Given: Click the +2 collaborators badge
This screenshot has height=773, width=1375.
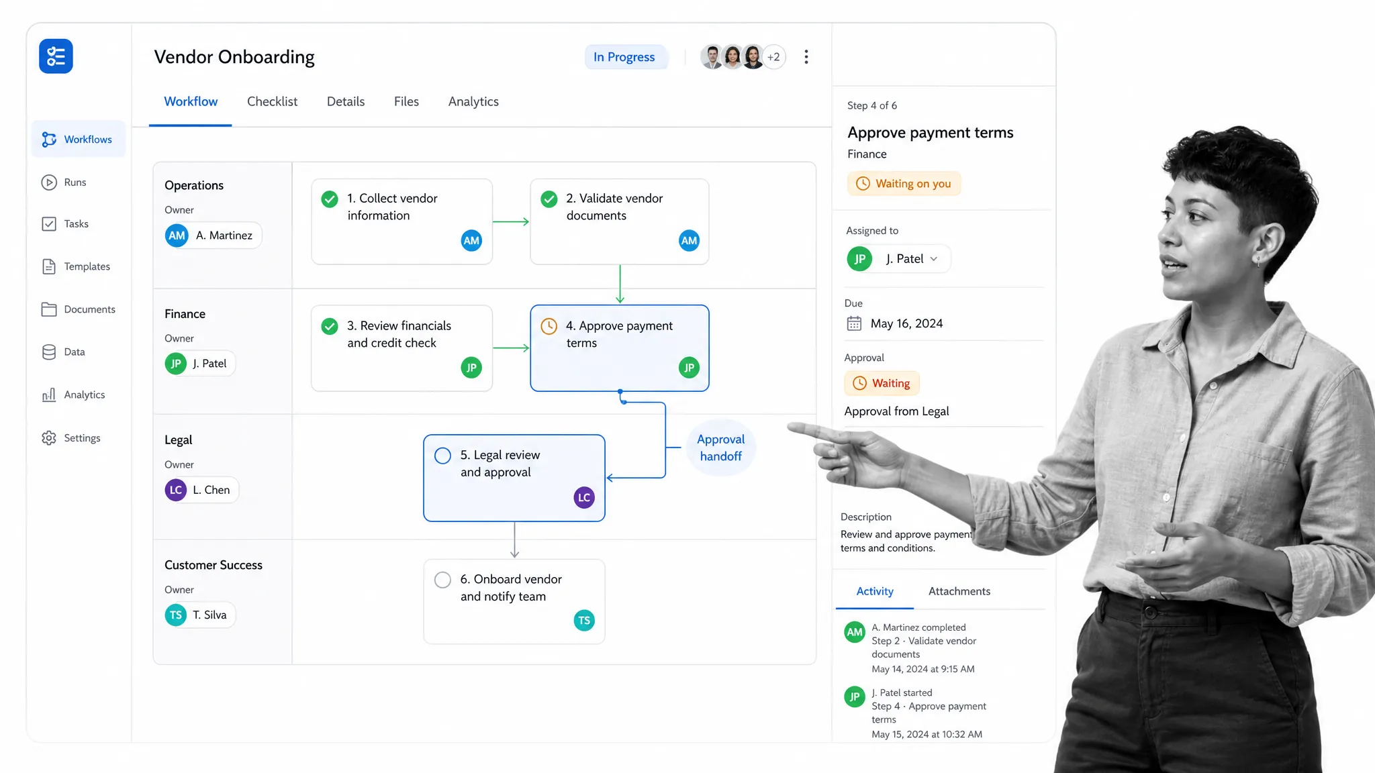Looking at the screenshot, I should 773,57.
